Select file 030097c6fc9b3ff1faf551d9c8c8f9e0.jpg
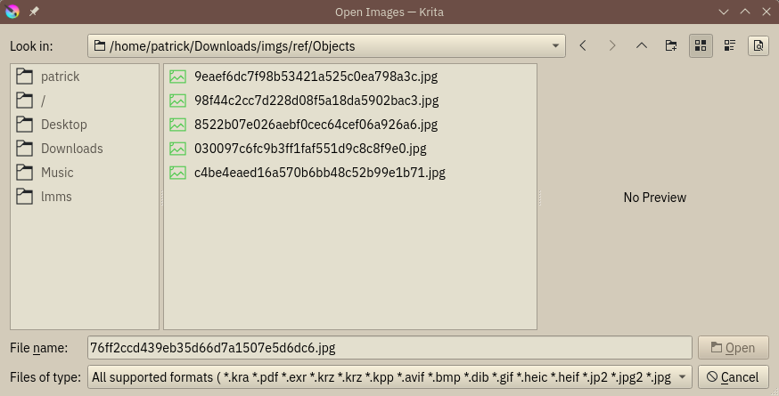This screenshot has height=396, width=779. [310, 149]
